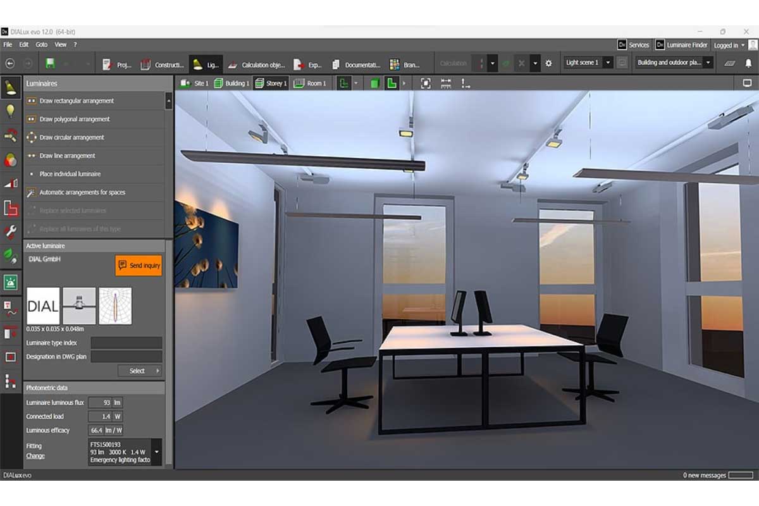Open the lamps tool in left sidebar
Screen dimensions: 759x506
pyautogui.click(x=11, y=111)
